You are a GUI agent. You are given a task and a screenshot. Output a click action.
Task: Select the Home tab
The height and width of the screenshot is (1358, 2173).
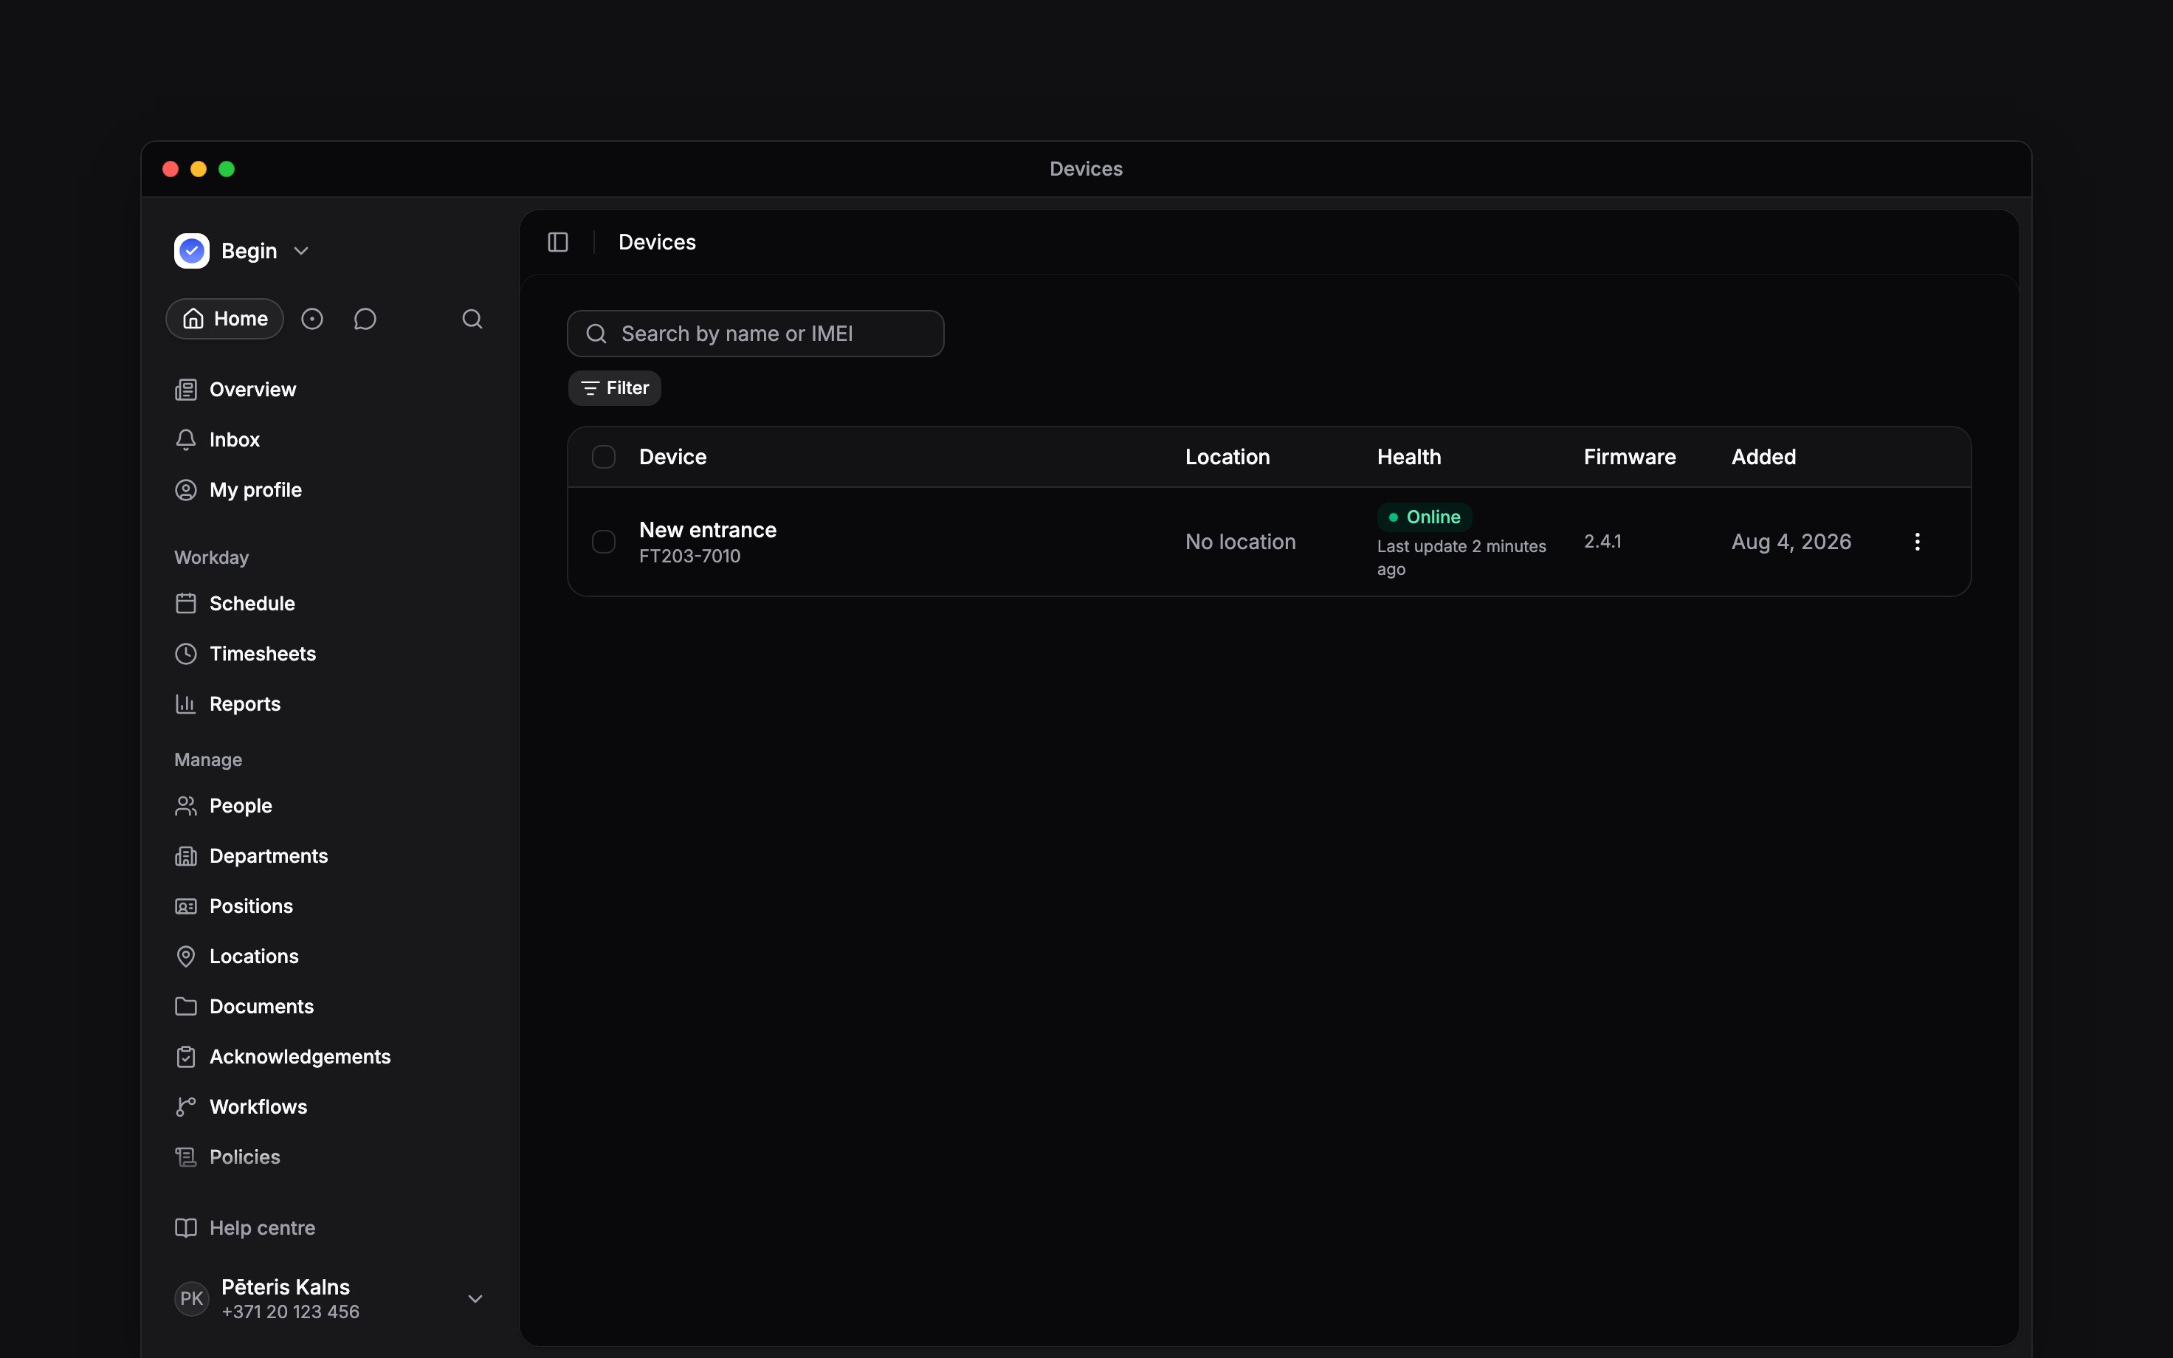pos(224,319)
